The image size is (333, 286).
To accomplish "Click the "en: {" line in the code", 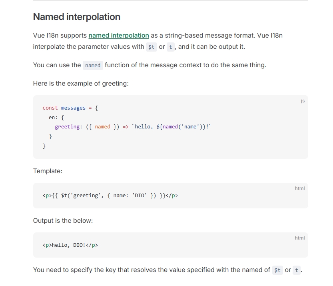I will (56, 118).
